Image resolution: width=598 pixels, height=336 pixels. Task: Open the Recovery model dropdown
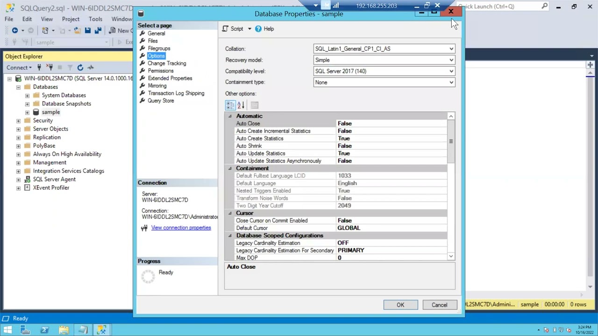[x=451, y=60]
